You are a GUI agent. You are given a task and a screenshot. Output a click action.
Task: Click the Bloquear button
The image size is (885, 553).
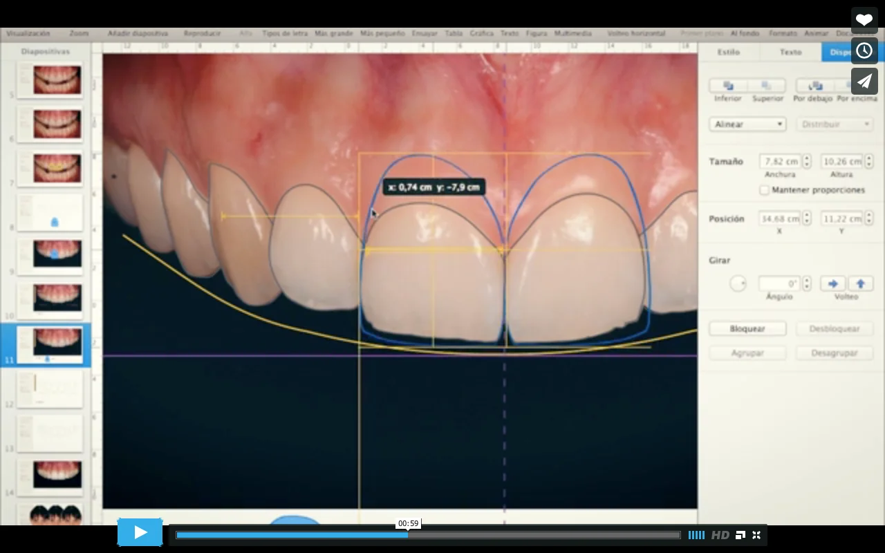tap(747, 329)
